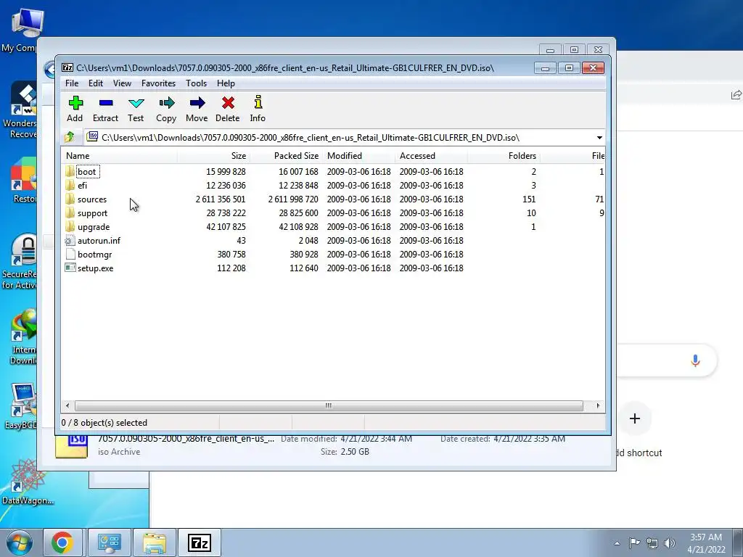Go up one folder level
The width and height of the screenshot is (743, 557).
(x=70, y=137)
